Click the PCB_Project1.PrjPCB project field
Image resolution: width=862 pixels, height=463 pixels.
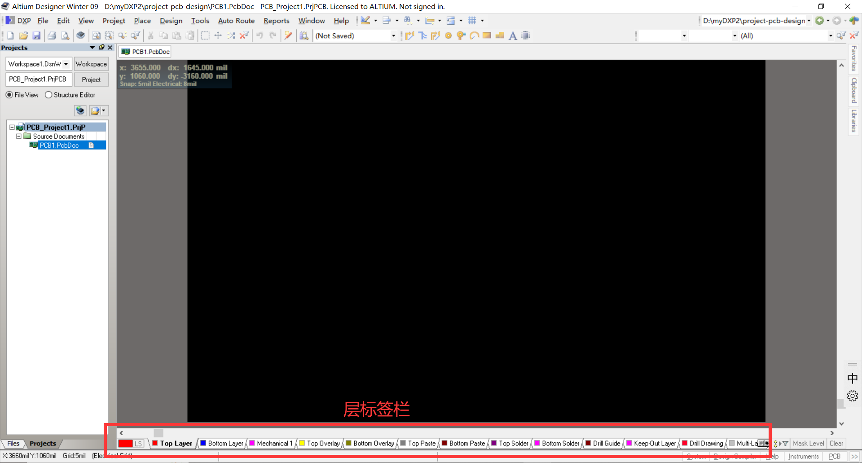(39, 79)
